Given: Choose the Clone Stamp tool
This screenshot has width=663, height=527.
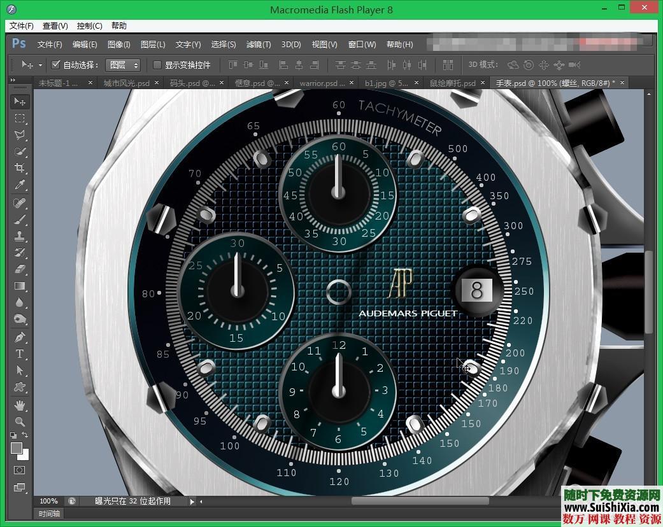Looking at the screenshot, I should tap(20, 234).
